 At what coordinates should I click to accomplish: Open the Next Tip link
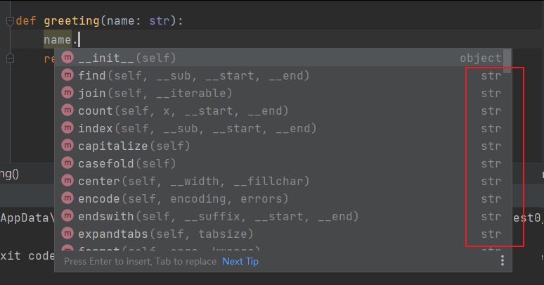tap(240, 261)
